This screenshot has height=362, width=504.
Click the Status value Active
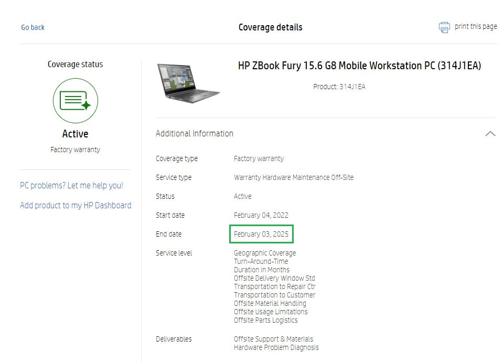[242, 196]
